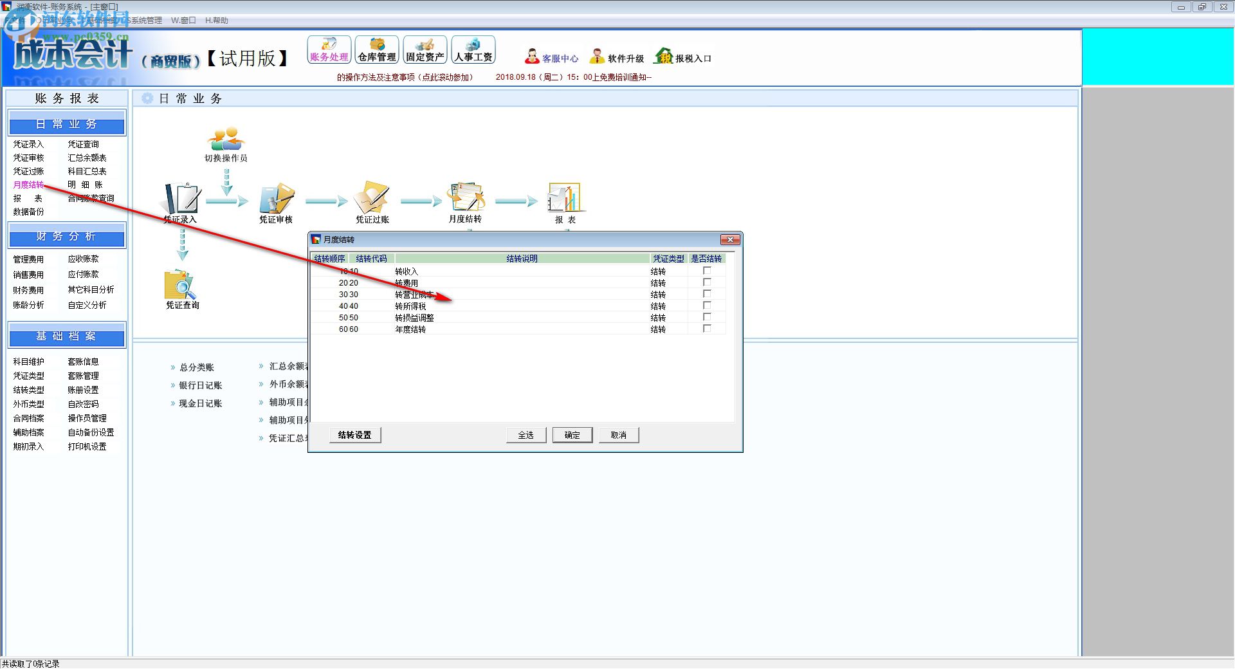
Task: Open the 仓库管理 module icon
Action: (x=377, y=50)
